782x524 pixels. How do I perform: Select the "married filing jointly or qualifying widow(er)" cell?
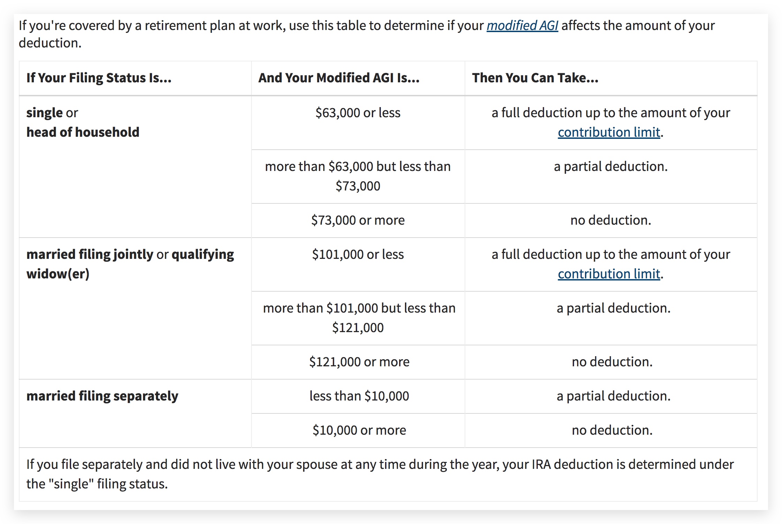130,264
